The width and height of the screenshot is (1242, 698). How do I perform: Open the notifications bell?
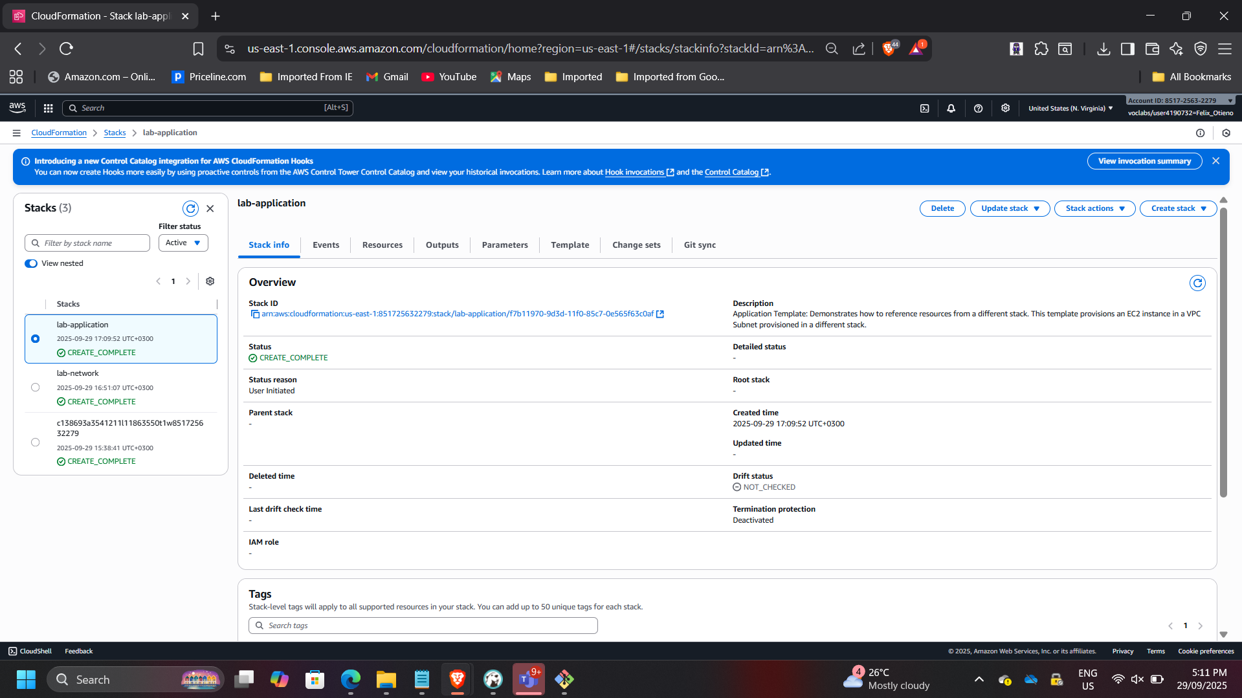951,108
